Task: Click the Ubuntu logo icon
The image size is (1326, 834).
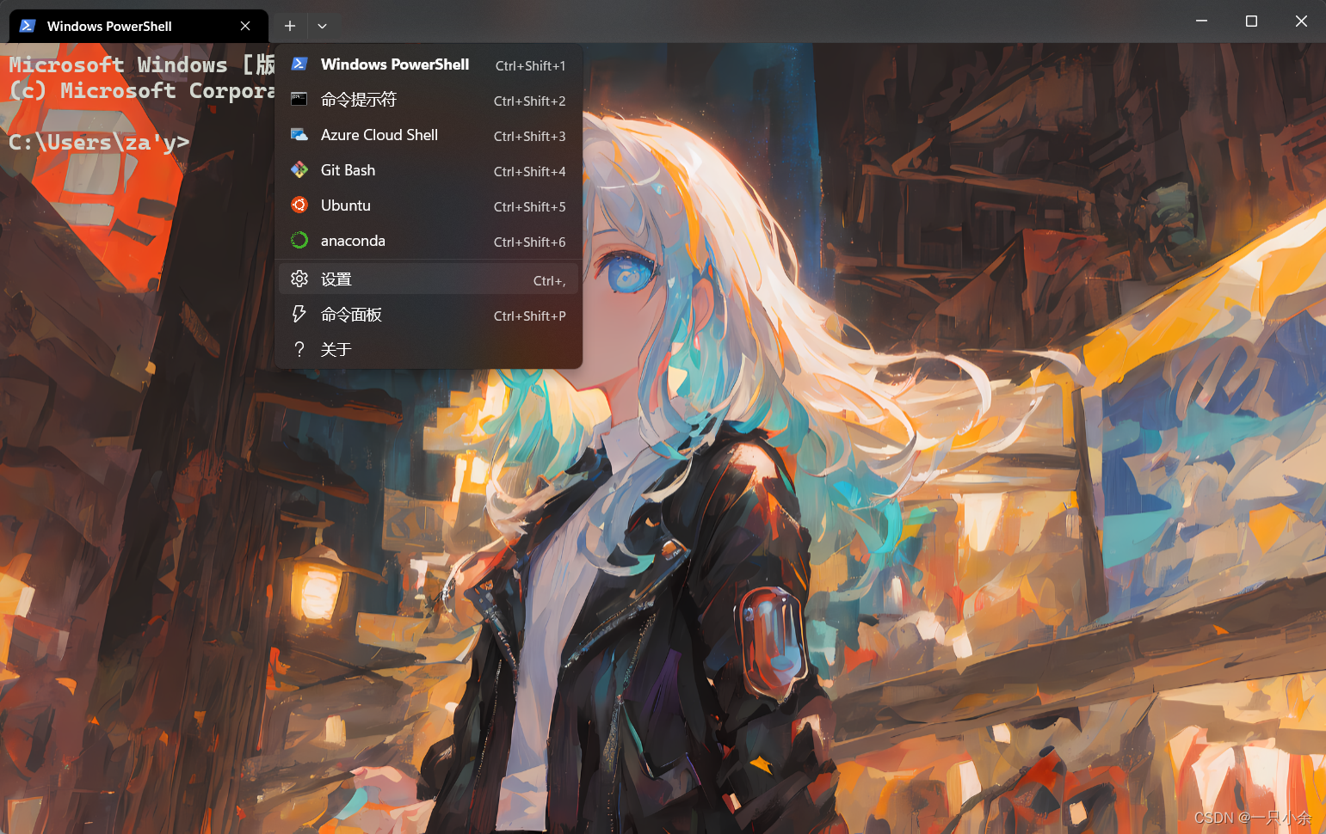Action: point(299,205)
